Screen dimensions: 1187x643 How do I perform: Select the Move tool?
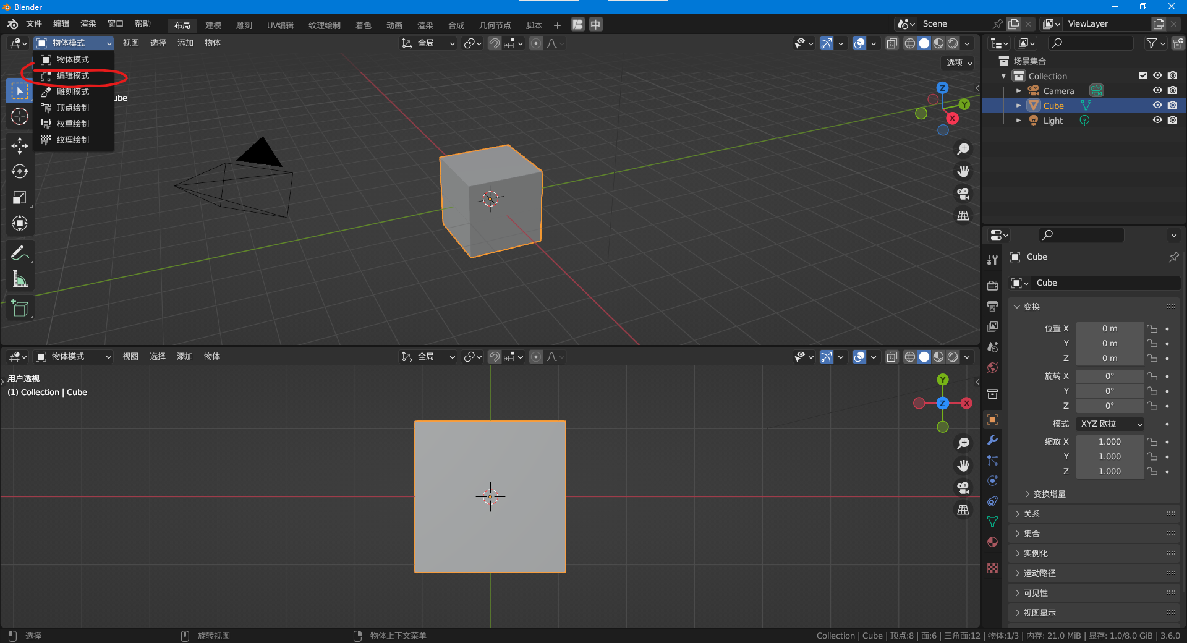tap(20, 145)
